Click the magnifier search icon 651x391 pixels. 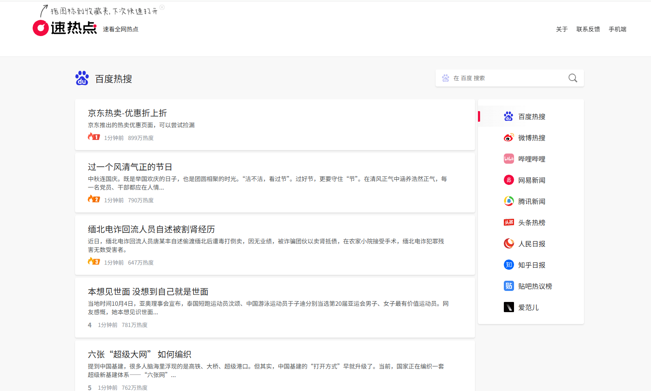(573, 78)
